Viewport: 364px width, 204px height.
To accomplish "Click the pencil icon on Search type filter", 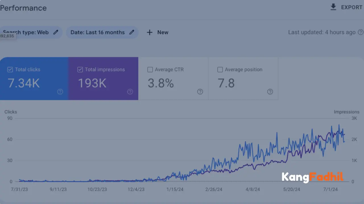I will (x=56, y=32).
